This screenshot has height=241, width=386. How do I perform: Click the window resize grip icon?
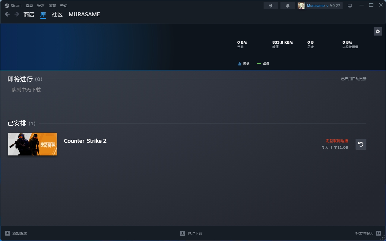[383, 238]
